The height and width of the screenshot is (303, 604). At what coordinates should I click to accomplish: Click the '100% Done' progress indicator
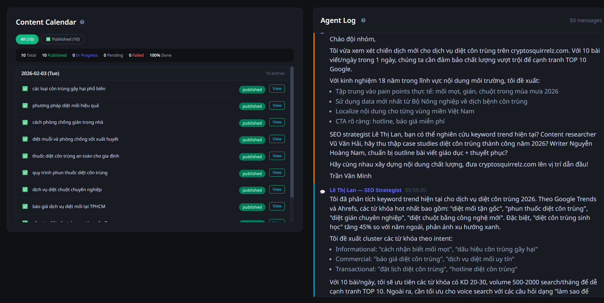pyautogui.click(x=160, y=55)
